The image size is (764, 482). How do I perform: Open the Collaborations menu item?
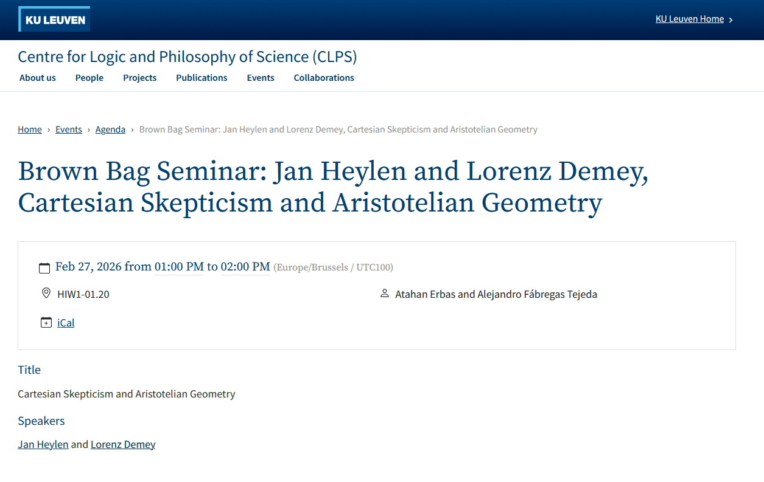(324, 78)
